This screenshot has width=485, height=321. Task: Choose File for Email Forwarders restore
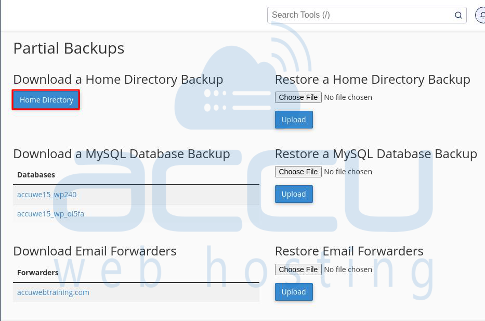(298, 269)
